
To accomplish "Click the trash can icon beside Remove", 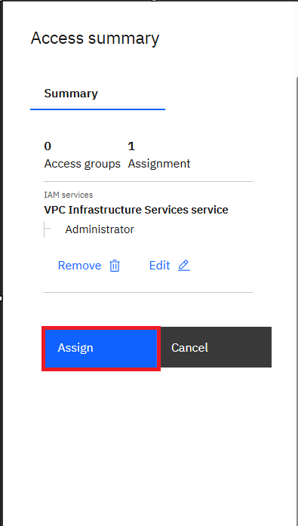I will point(115,266).
